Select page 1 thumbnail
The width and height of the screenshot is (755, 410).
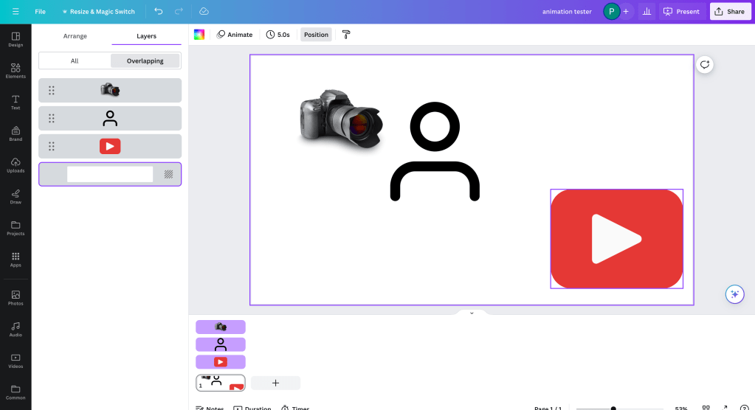(x=221, y=383)
